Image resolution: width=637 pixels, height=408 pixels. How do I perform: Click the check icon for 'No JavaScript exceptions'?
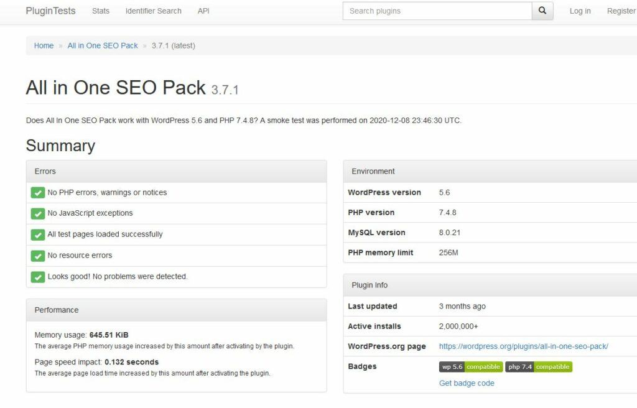tap(38, 213)
